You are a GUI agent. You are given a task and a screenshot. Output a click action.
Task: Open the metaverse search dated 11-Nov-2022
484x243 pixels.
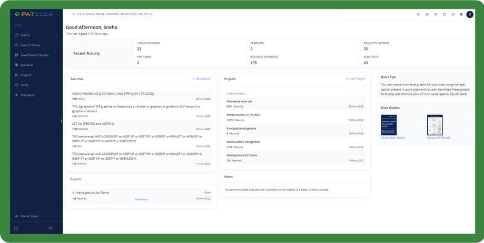pos(141,158)
